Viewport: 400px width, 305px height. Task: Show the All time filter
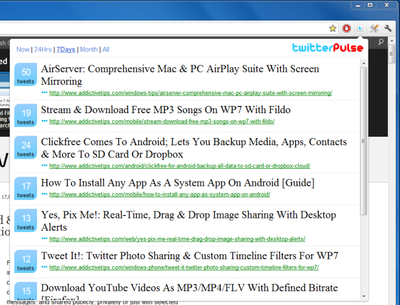(105, 50)
